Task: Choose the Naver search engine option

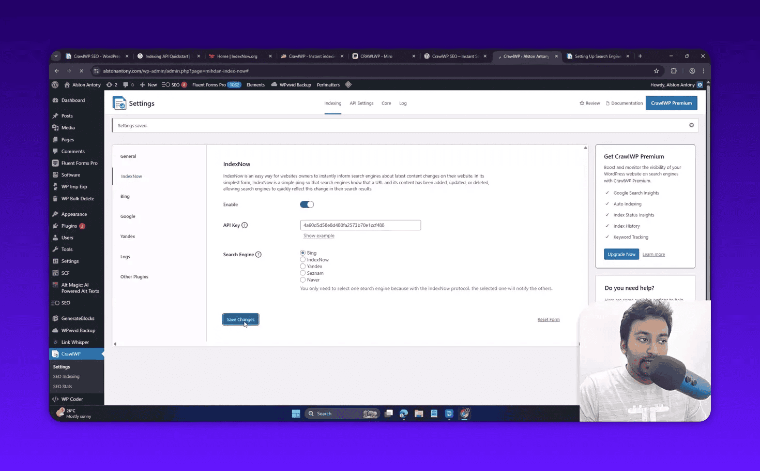Action: [303, 280]
